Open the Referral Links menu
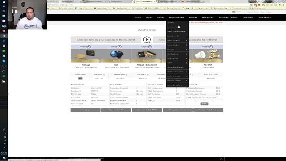Image resolution: width=286 pixels, height=161 pixels. [207, 17]
